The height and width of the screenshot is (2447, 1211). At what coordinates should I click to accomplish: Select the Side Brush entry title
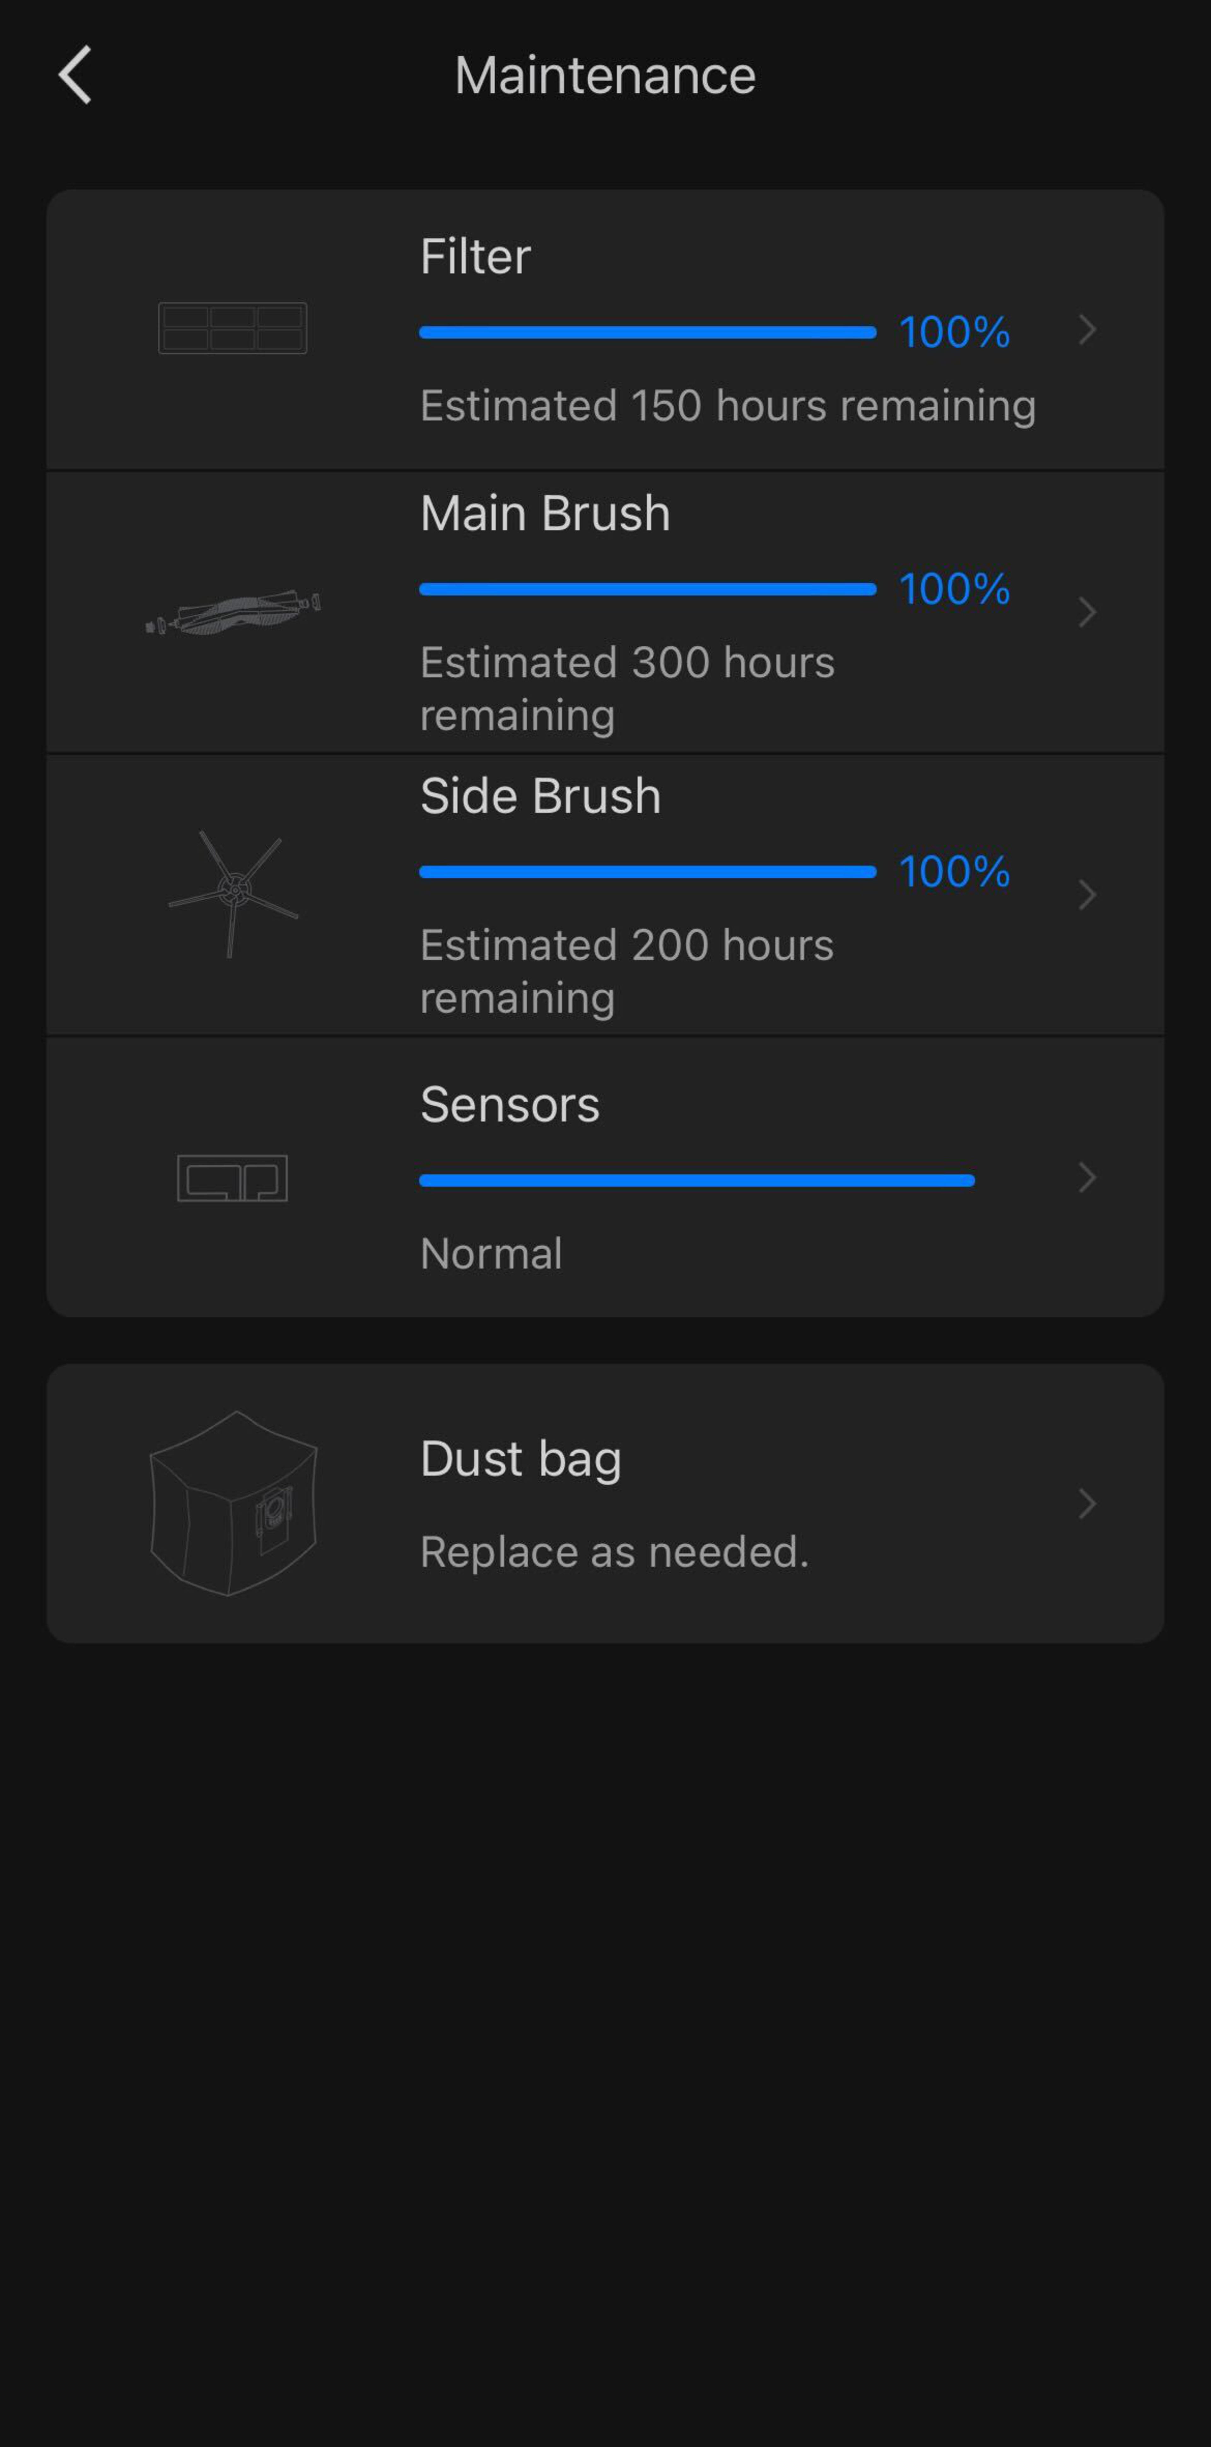point(540,795)
